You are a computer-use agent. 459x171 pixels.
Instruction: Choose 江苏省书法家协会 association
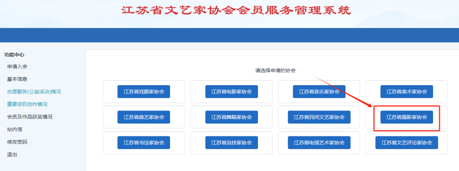144,143
